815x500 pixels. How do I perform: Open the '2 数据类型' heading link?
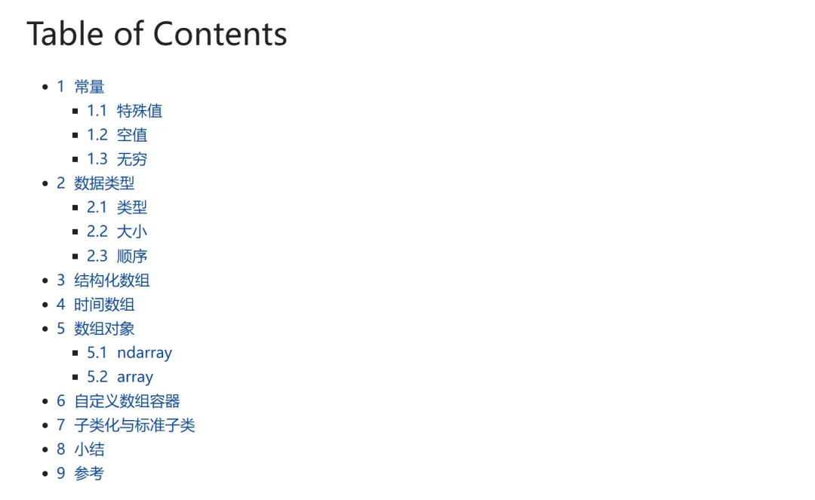pos(96,183)
